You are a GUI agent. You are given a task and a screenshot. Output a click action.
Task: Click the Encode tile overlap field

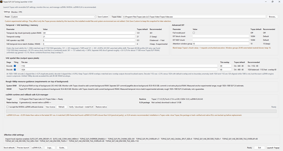point(225,66)
